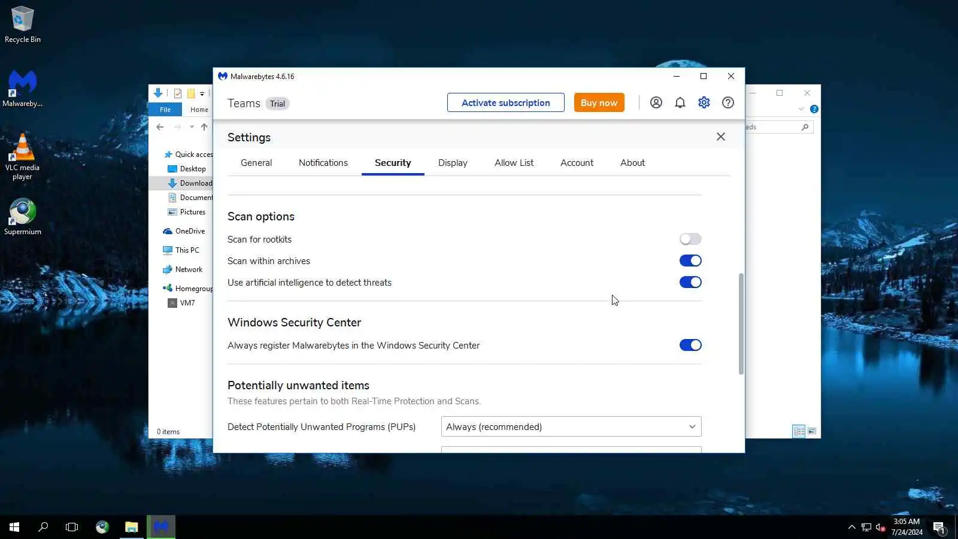The height and width of the screenshot is (539, 958).
Task: Open Recycle Bin on the desktop
Action: pyautogui.click(x=23, y=25)
